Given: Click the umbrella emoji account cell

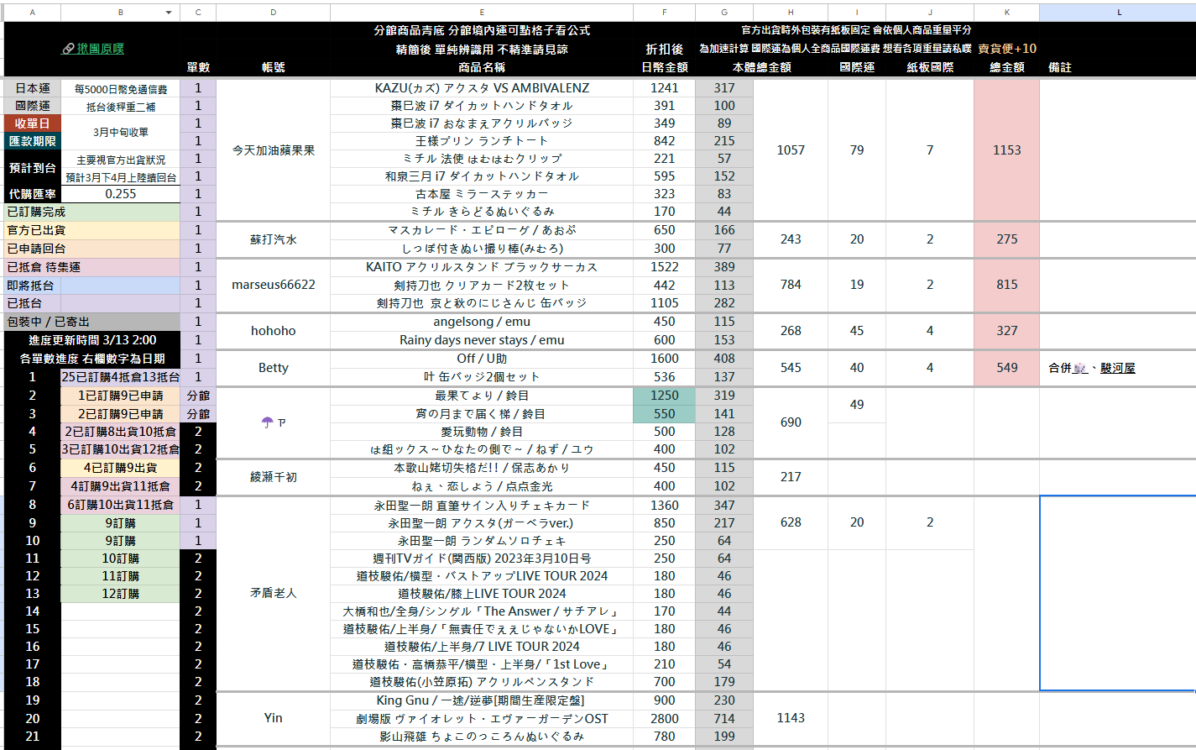Looking at the screenshot, I should (273, 422).
